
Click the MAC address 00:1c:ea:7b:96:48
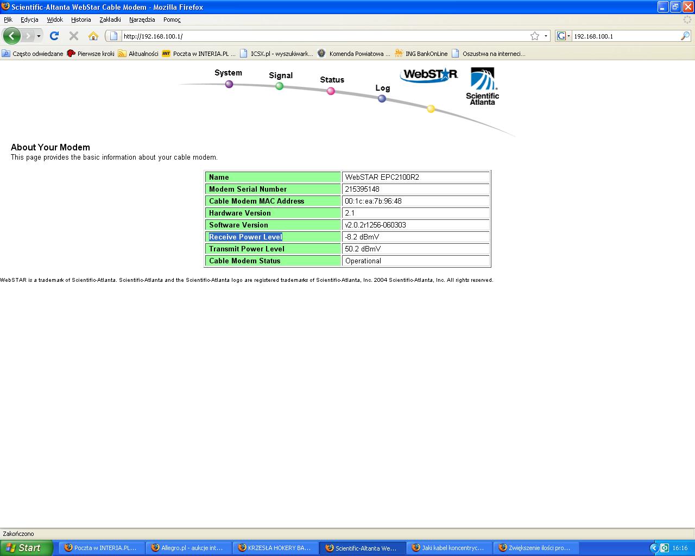click(x=373, y=201)
